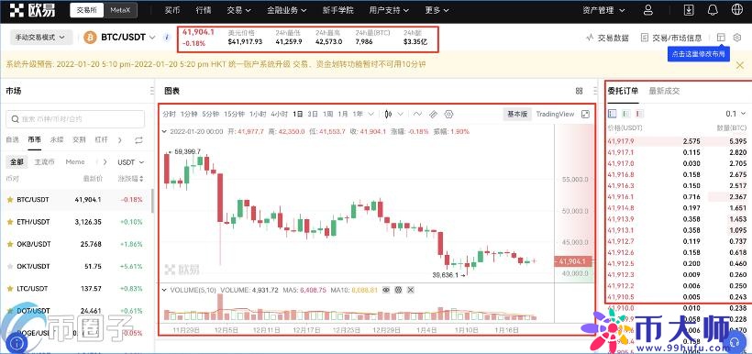Close the yellow system upgrade notice banner
The height and width of the screenshot is (354, 752).
[739, 65]
